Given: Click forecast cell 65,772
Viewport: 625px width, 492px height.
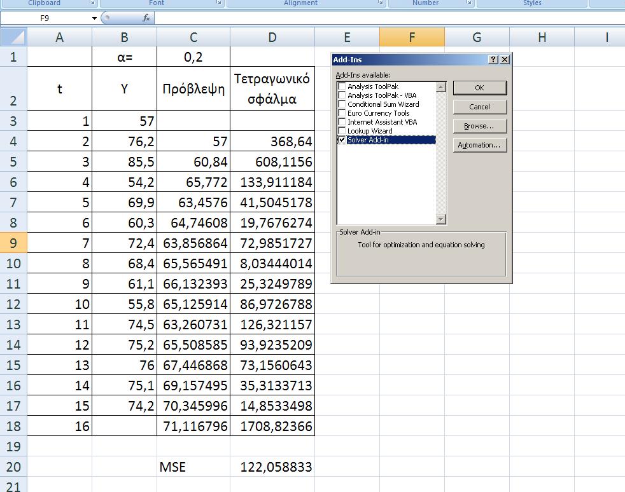Looking at the screenshot, I should coord(193,182).
